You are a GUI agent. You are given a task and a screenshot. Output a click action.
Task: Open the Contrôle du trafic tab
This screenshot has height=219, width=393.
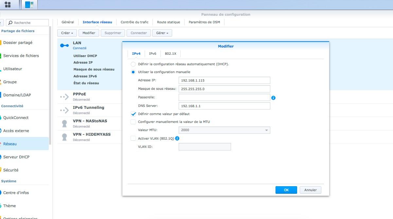pos(134,22)
